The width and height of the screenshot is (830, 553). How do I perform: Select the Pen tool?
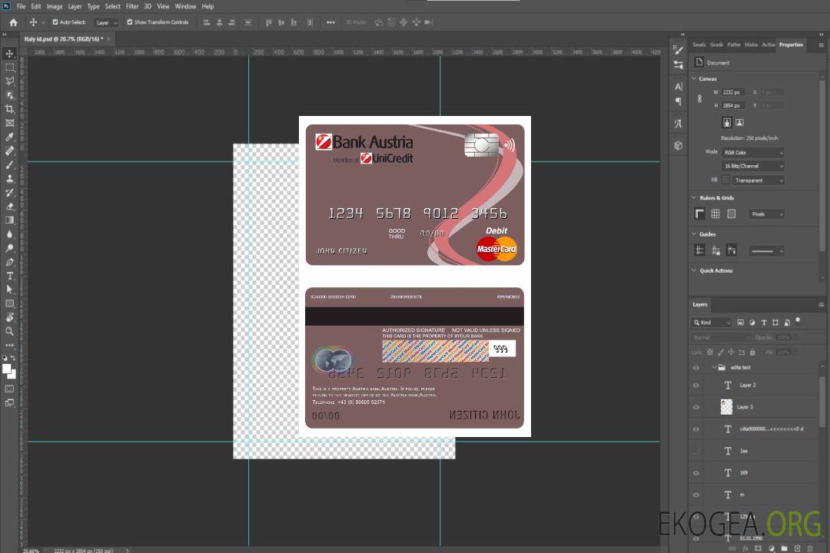[9, 262]
